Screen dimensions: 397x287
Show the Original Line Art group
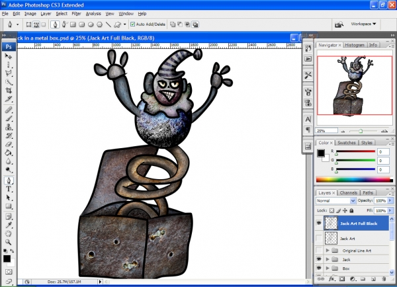[x=319, y=251]
